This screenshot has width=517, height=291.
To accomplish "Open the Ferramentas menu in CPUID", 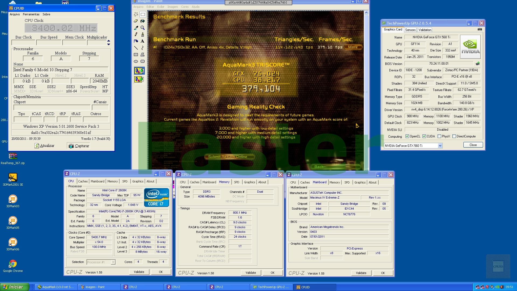I will pyautogui.click(x=31, y=14).
